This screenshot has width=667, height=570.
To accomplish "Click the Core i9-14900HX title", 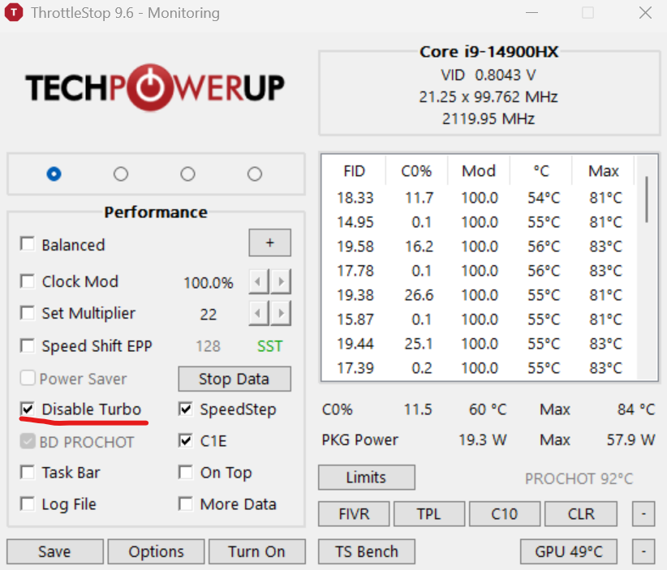I will 488,52.
